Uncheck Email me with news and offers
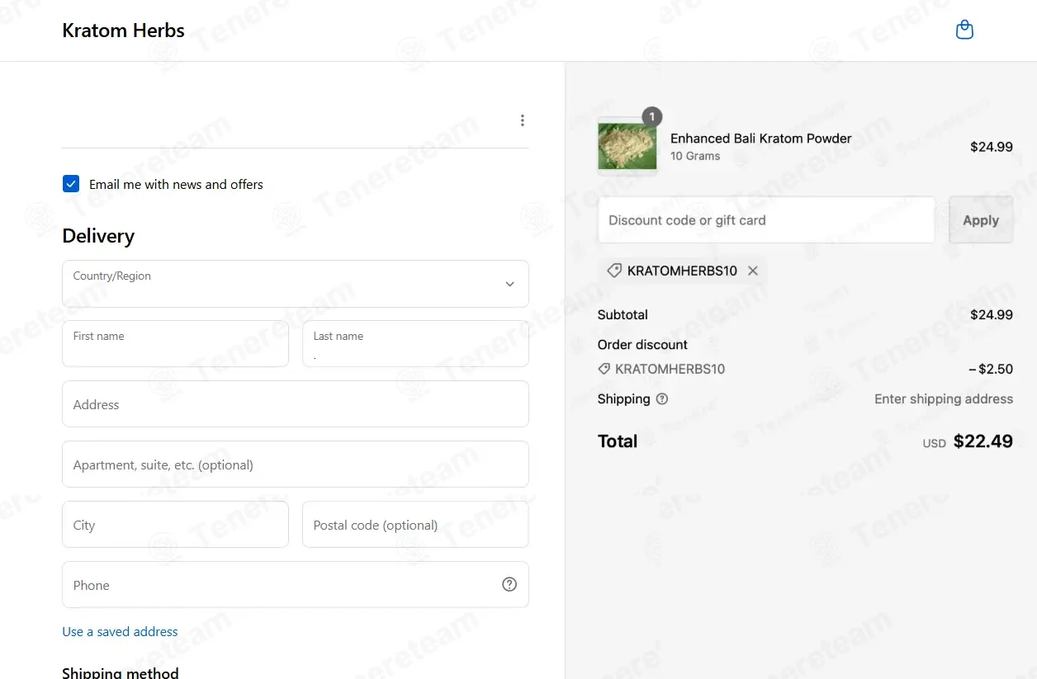Viewport: 1037px width, 679px height. pos(71,184)
